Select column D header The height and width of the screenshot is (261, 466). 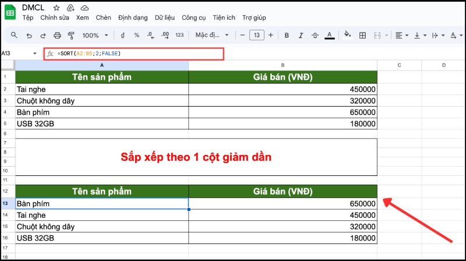coord(444,65)
